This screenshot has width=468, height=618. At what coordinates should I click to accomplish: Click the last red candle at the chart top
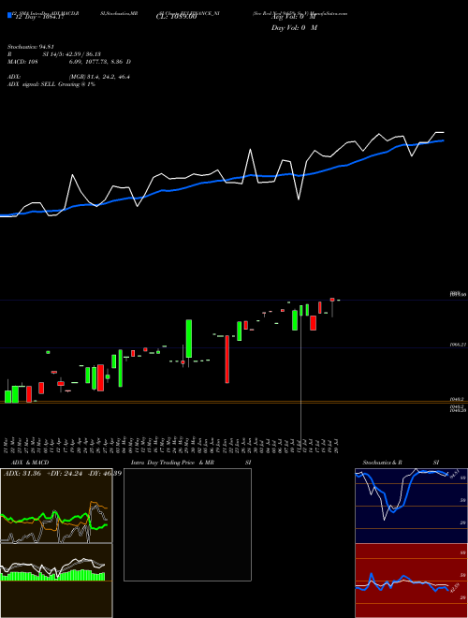coord(332,300)
